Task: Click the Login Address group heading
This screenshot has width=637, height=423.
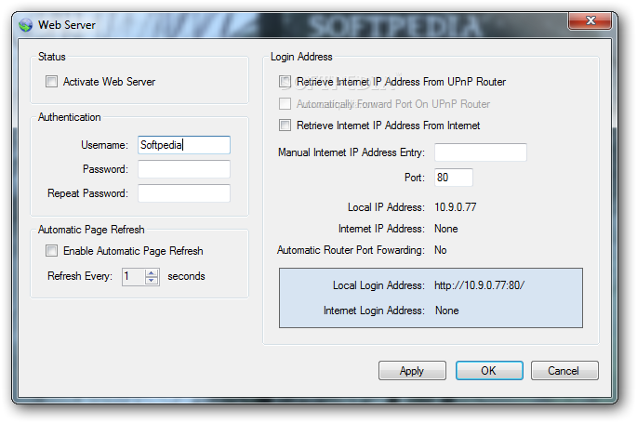Action: 301,57
